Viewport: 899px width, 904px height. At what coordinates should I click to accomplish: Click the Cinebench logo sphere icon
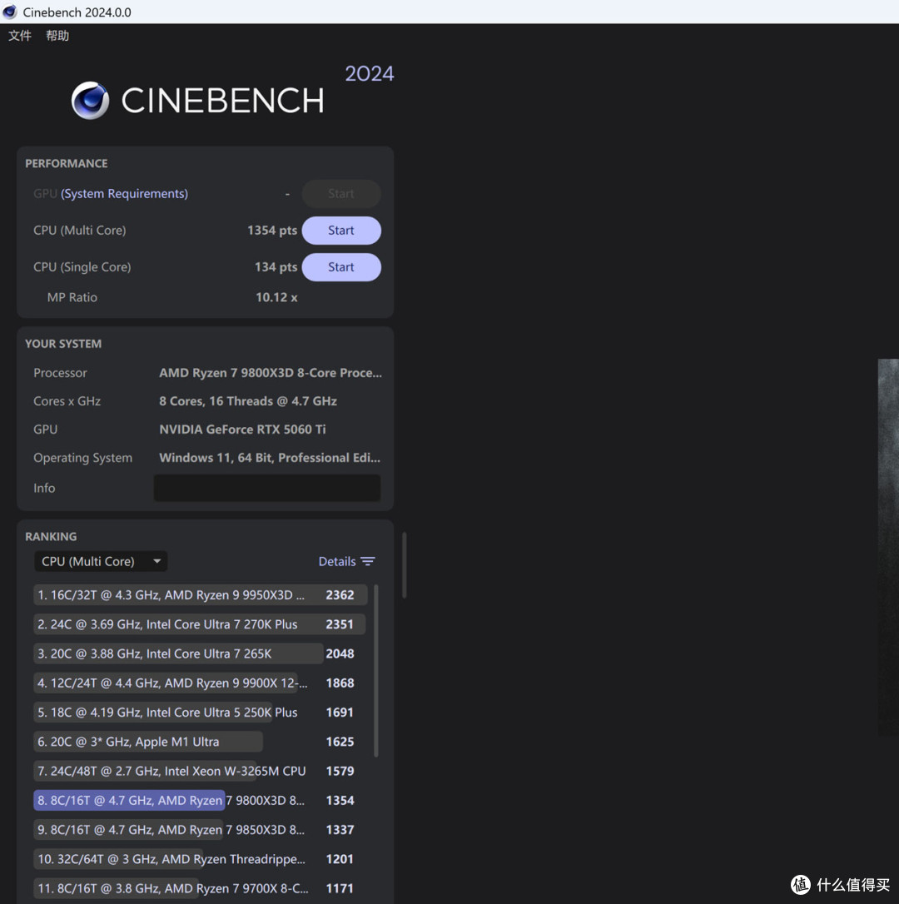(x=90, y=101)
